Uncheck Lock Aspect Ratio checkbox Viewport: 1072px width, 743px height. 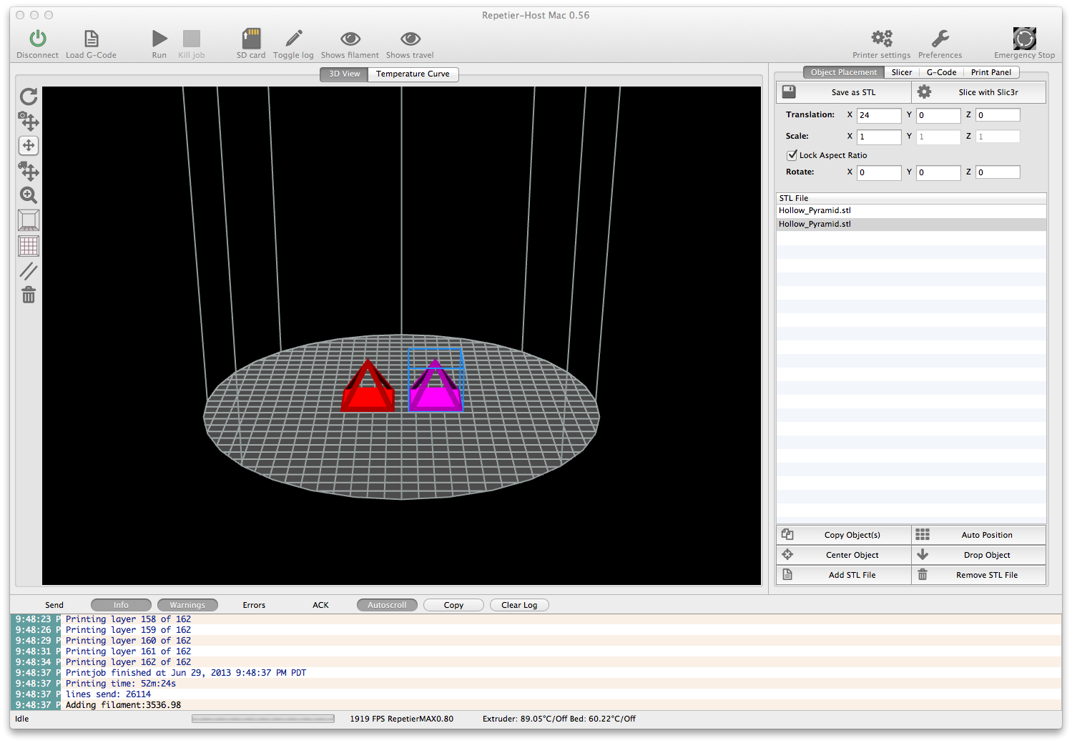coord(792,155)
